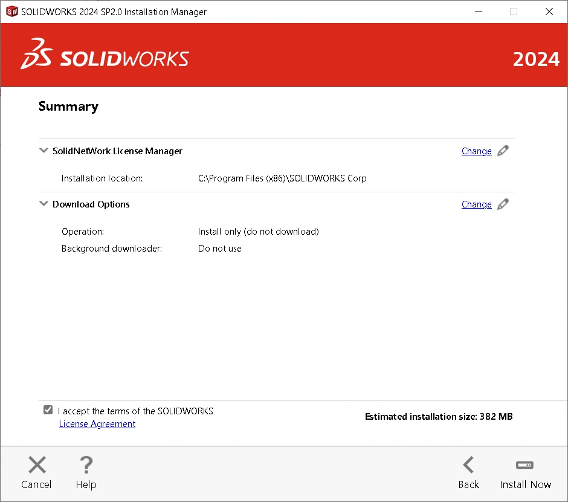Image resolution: width=568 pixels, height=502 pixels.
Task: Click the Cancel X icon
Action: (37, 465)
